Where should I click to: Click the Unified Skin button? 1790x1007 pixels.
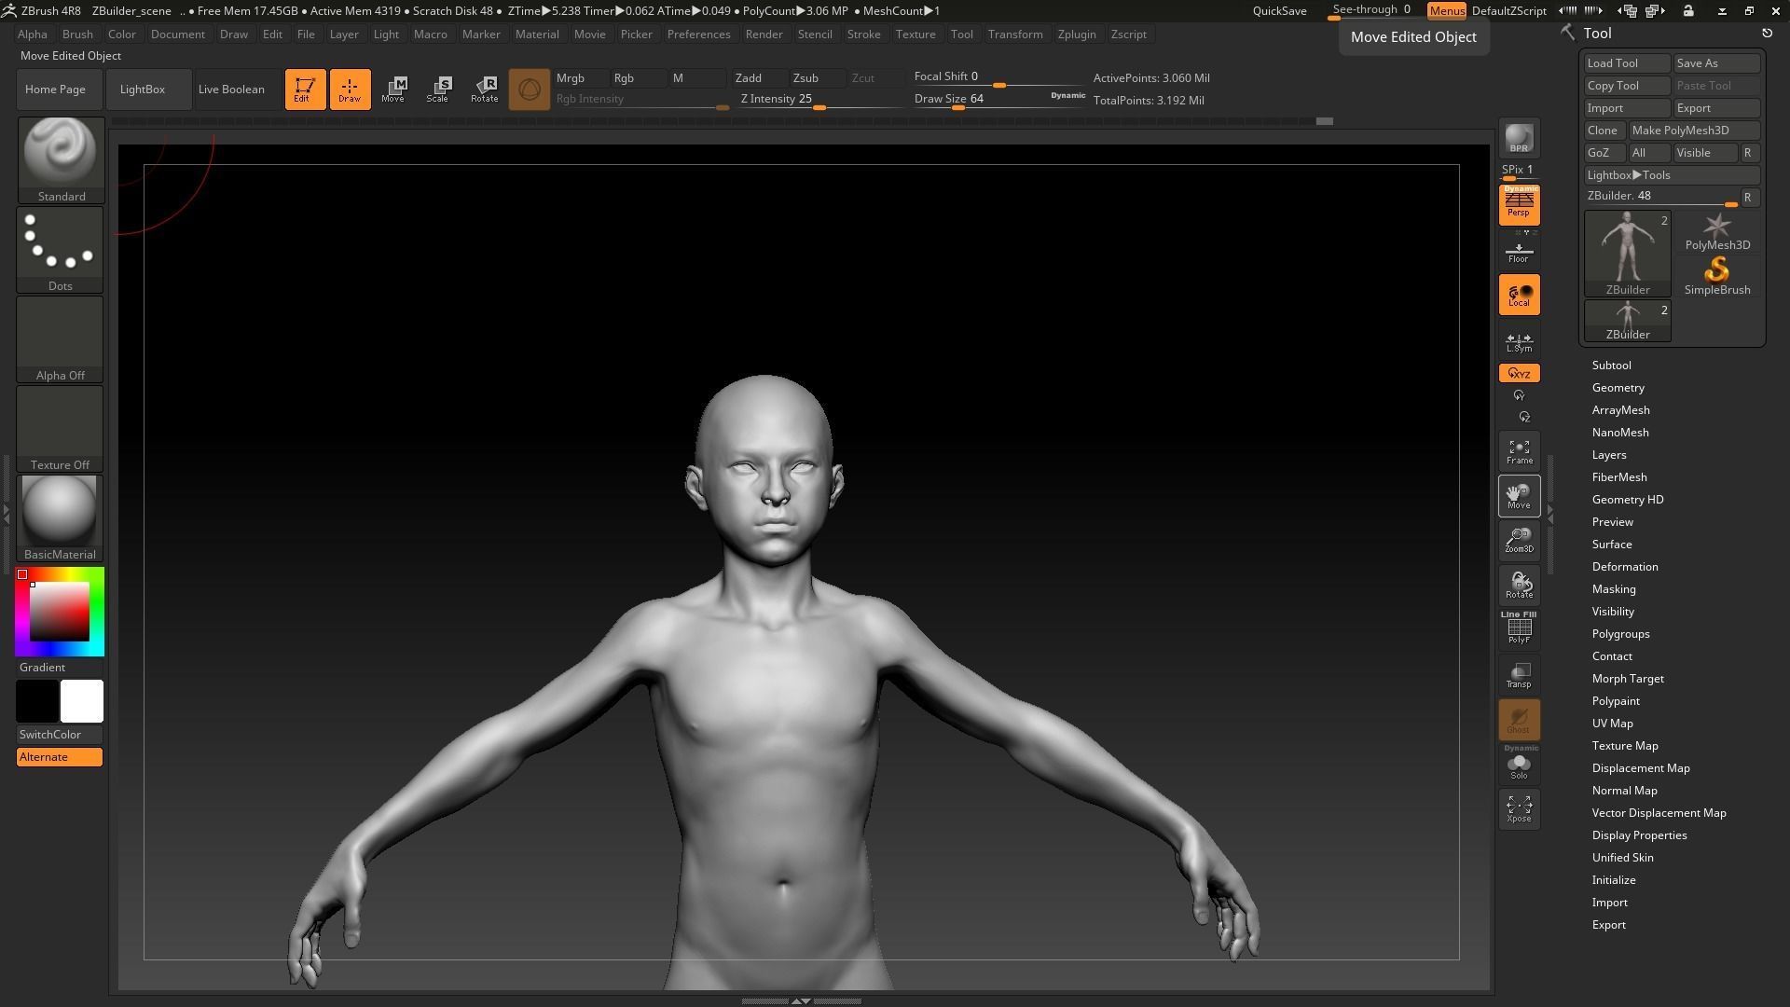1623,857
